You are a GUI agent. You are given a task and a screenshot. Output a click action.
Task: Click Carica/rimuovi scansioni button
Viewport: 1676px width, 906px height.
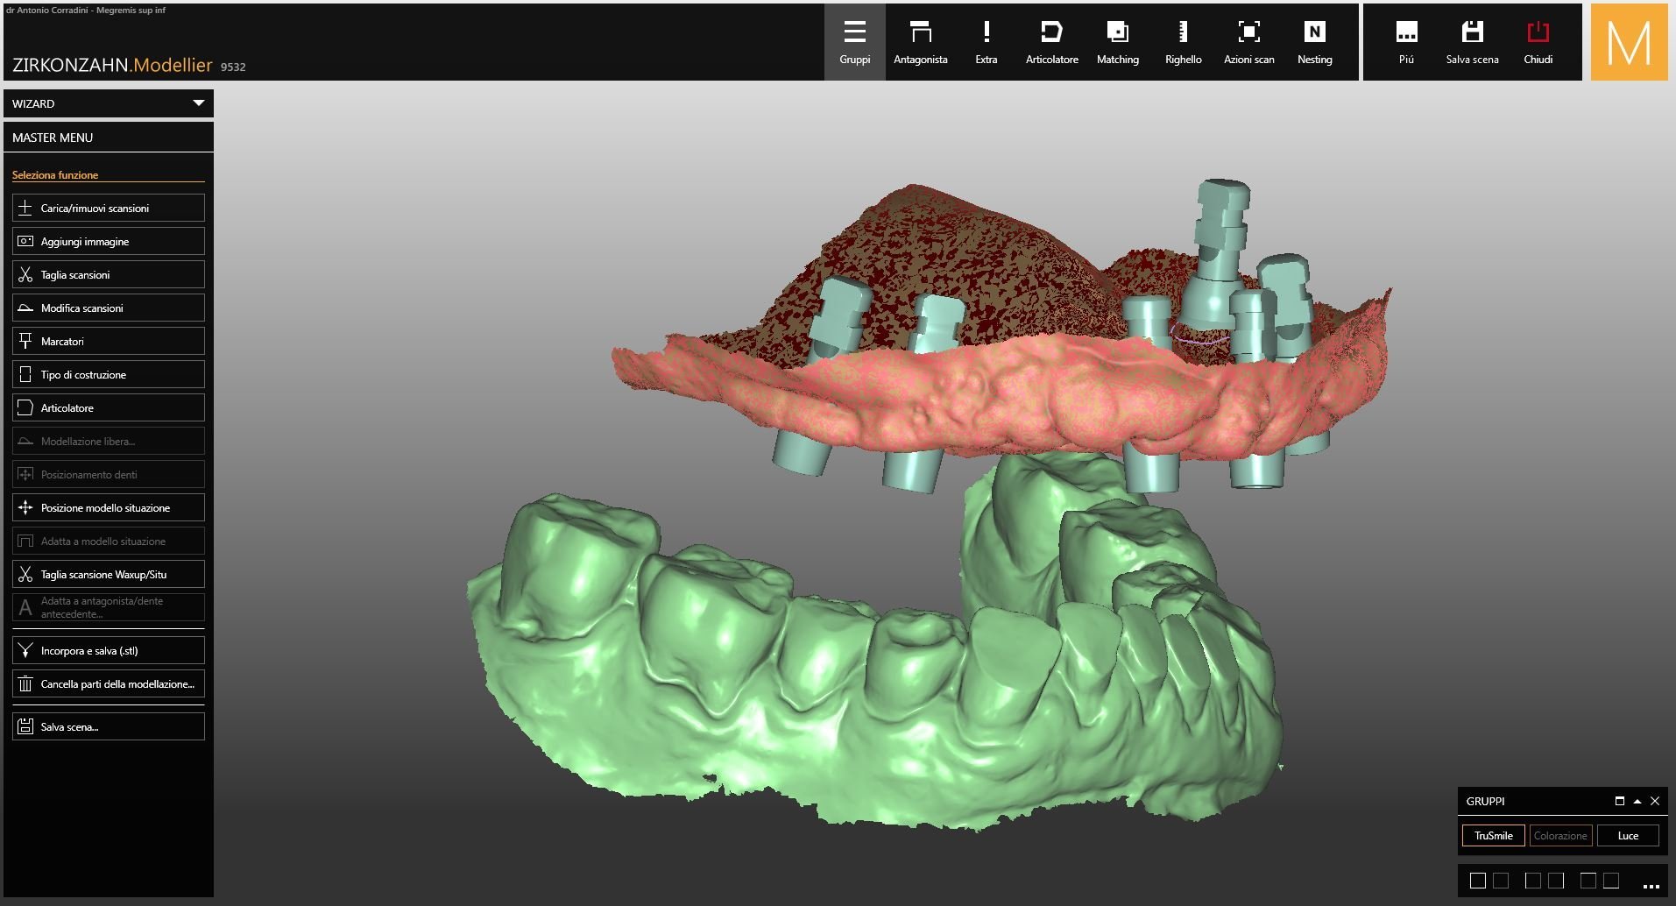109,209
